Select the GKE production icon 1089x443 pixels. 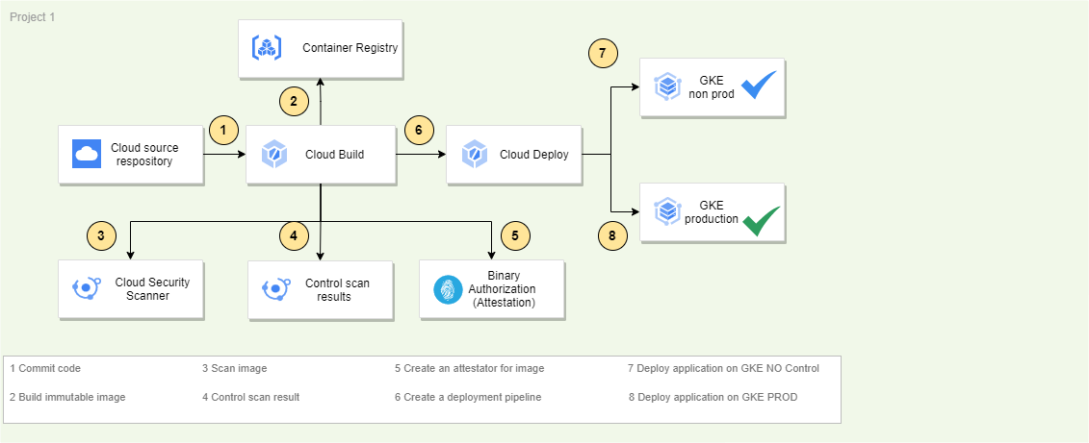667,211
